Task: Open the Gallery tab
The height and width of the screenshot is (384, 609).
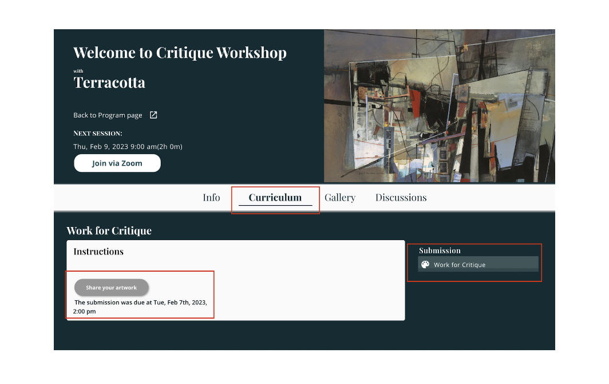Action: (x=340, y=198)
